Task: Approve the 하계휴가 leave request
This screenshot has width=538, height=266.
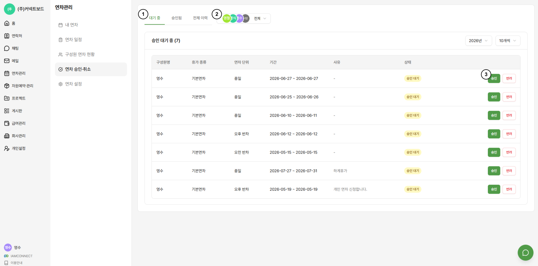Action: click(x=494, y=171)
